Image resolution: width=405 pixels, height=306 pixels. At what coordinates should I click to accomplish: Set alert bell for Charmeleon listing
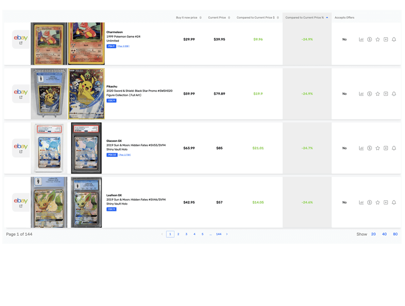coord(394,40)
